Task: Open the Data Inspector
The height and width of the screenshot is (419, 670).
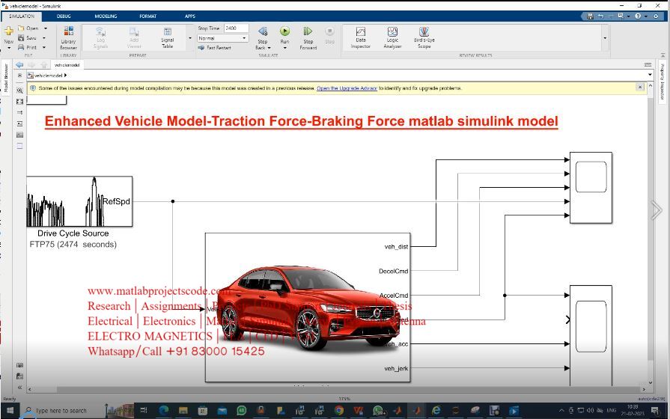Action: pyautogui.click(x=360, y=36)
